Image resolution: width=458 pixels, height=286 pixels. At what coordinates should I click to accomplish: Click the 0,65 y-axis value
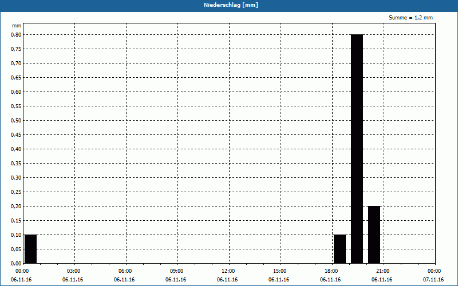pyautogui.click(x=16, y=78)
